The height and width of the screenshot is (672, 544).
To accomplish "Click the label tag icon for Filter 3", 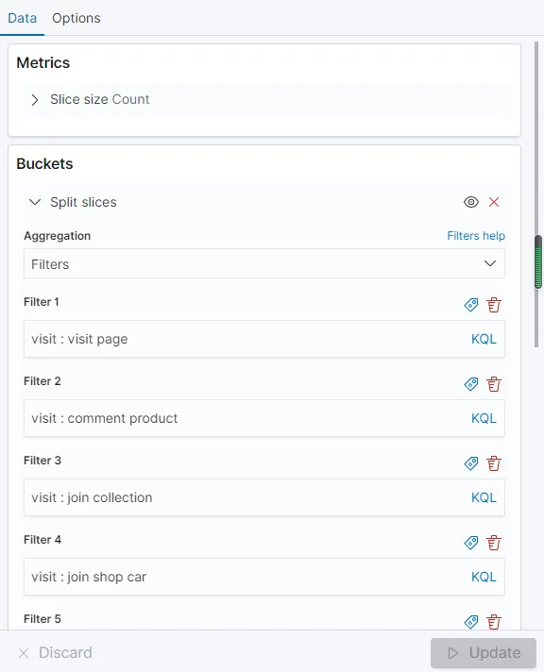I will (471, 463).
